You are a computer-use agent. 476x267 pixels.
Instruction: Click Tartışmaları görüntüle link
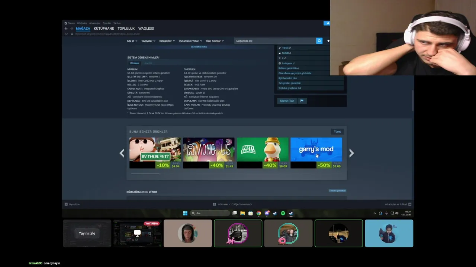coord(289,83)
